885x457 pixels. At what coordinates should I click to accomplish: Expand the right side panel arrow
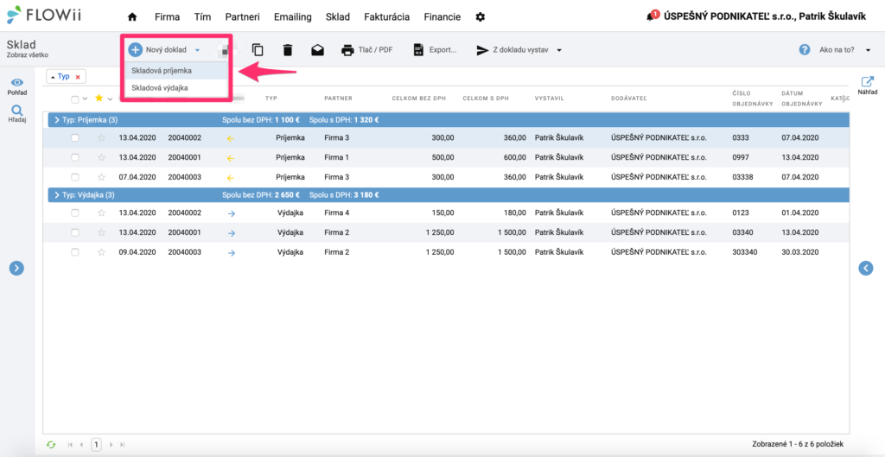coord(866,268)
